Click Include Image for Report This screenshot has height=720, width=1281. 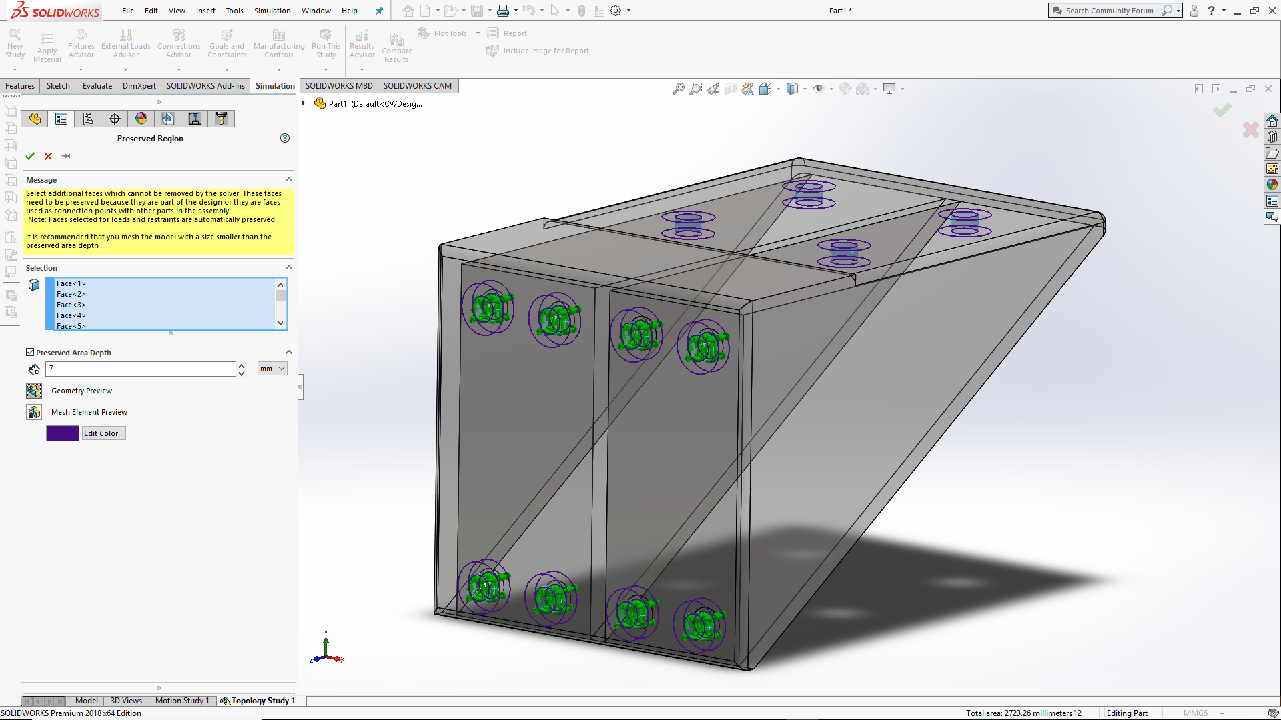click(538, 51)
